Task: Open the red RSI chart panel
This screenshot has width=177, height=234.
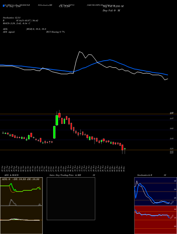Action: click(155, 220)
